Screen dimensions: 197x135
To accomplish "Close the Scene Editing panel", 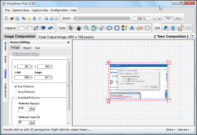I will point(68,42).
